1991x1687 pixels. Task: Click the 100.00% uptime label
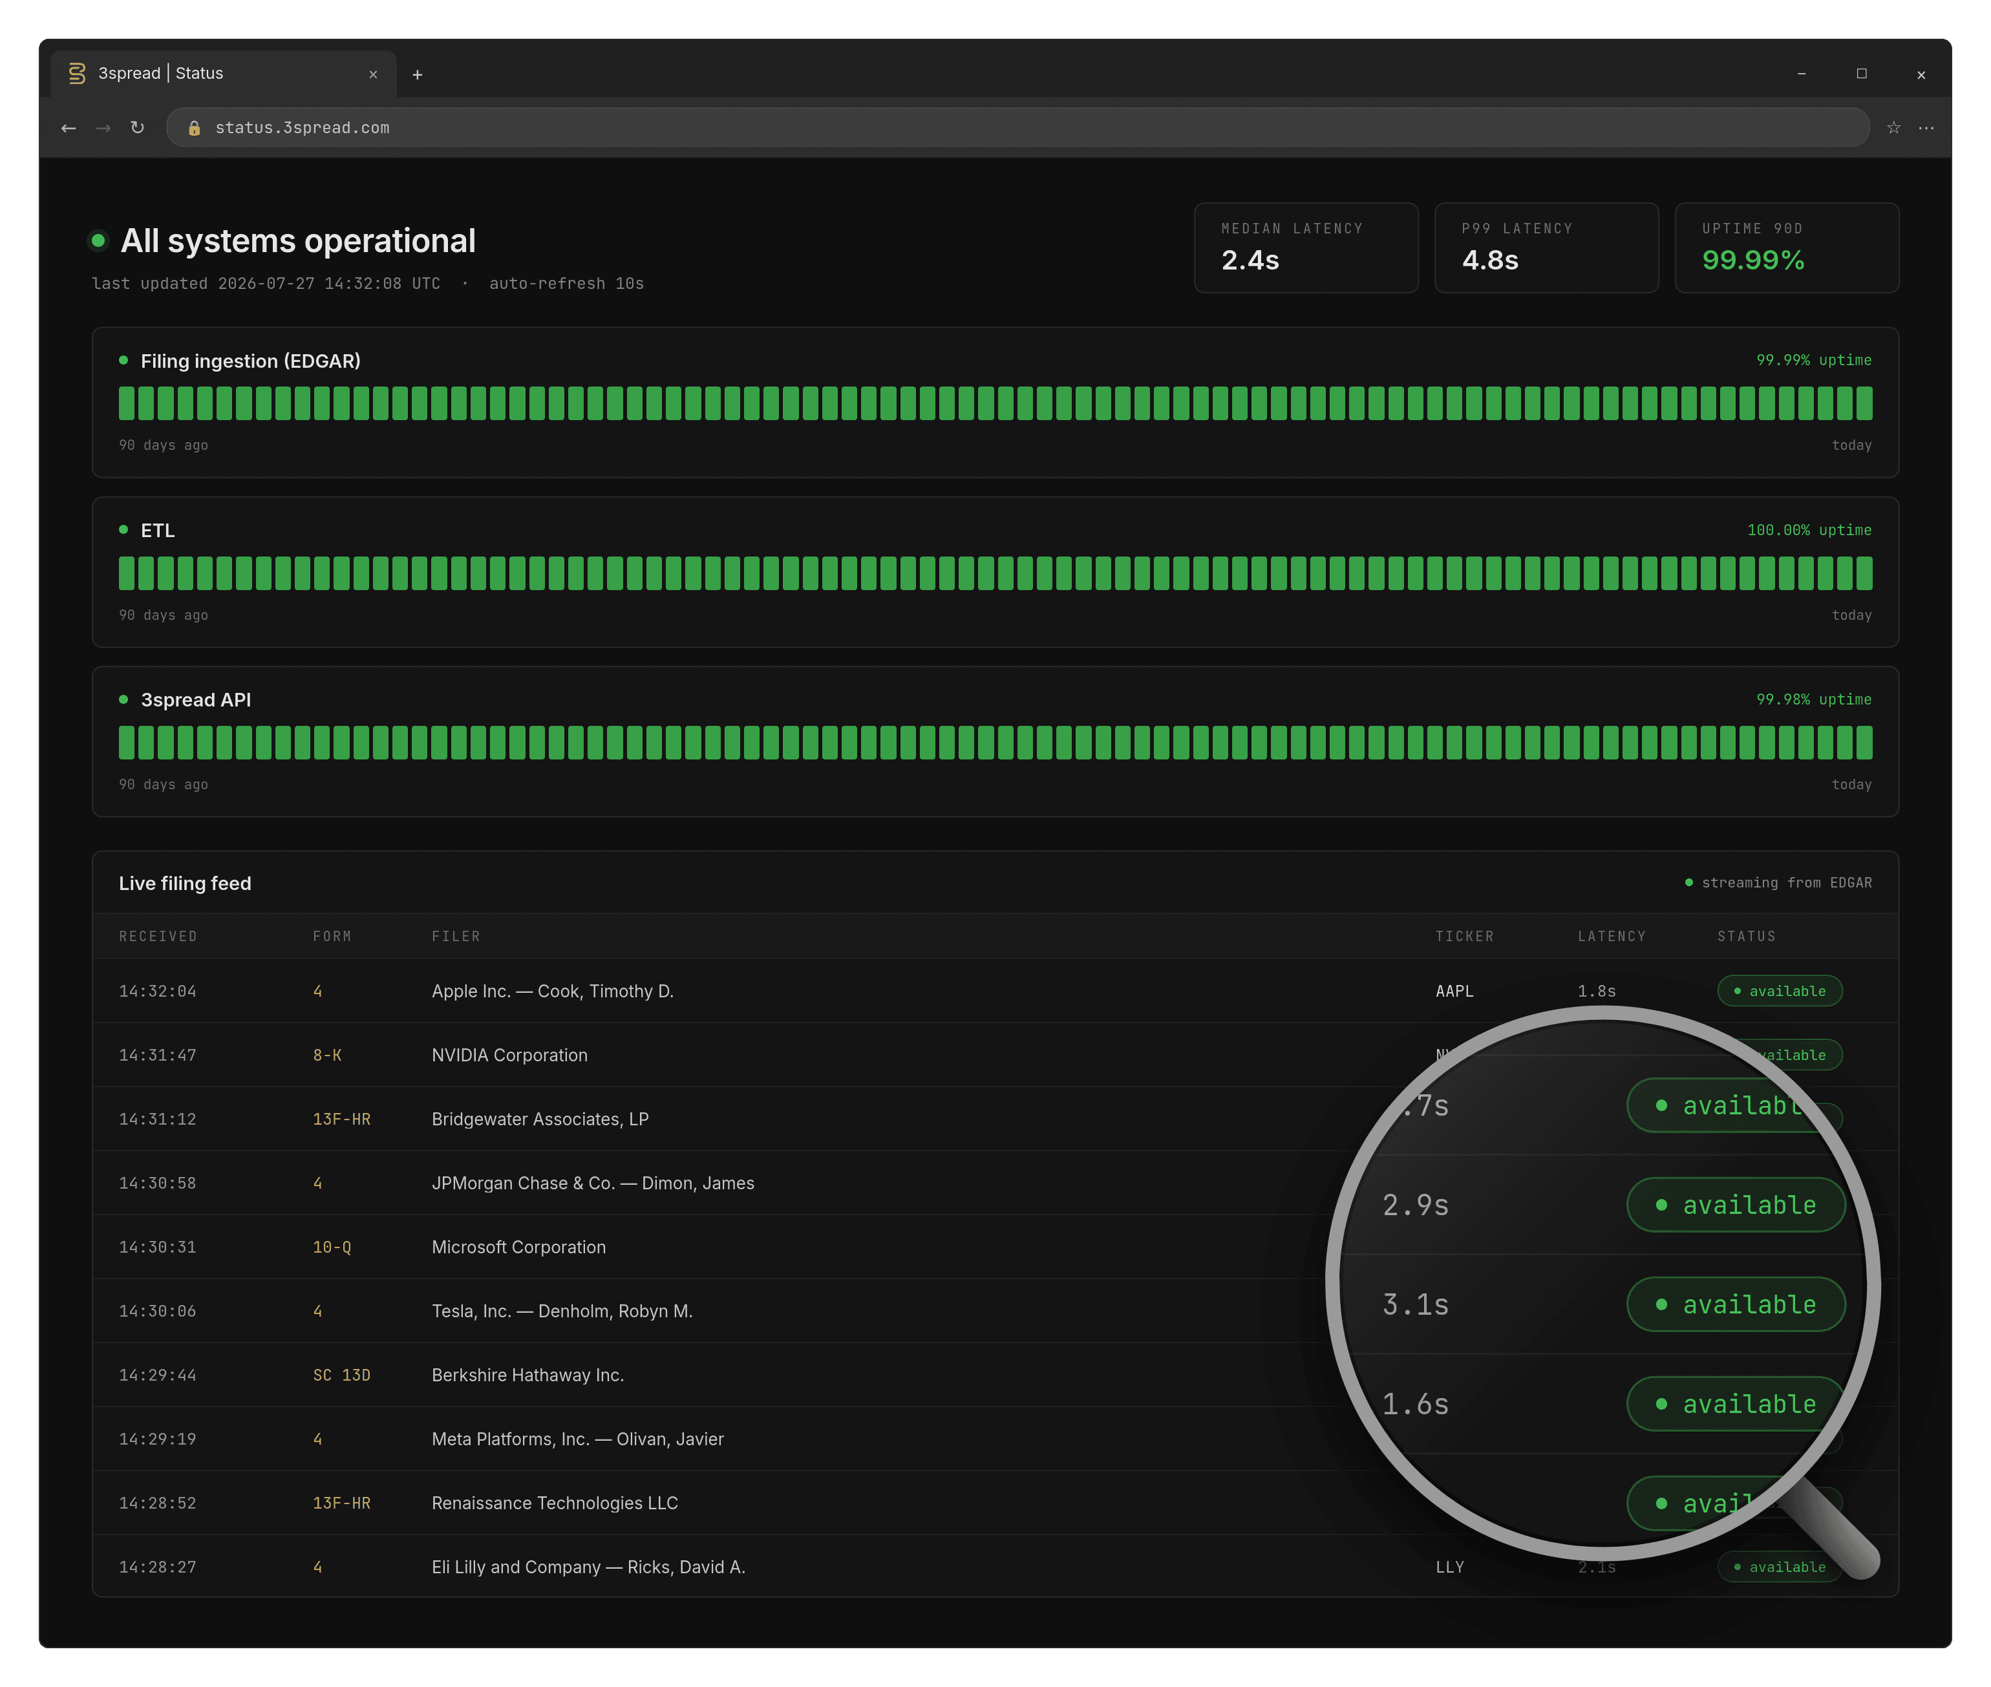[x=1809, y=530]
